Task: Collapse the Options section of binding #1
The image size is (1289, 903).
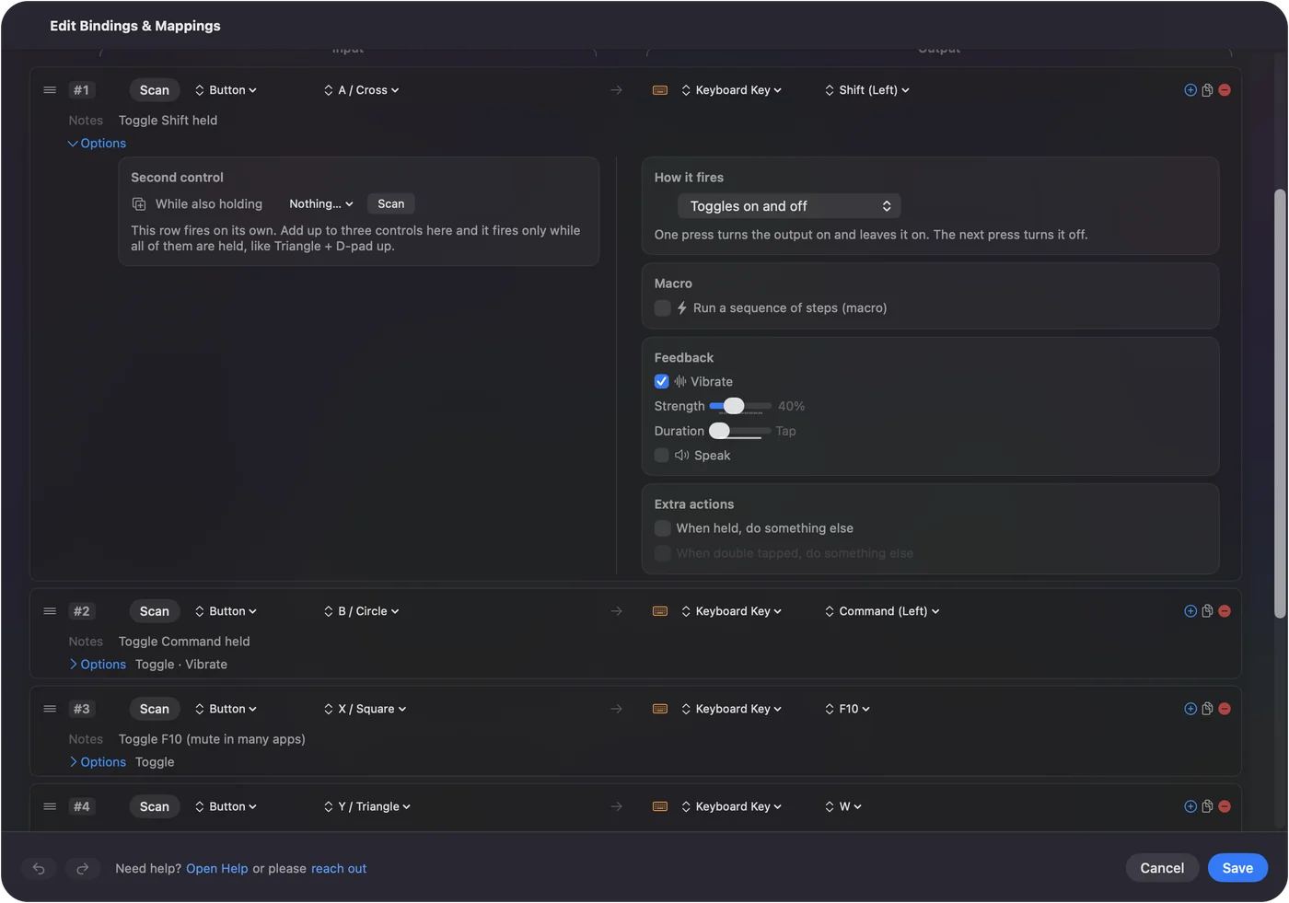Action: click(97, 144)
